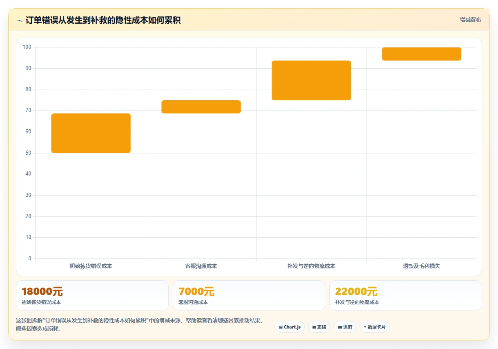The height and width of the screenshot is (349, 498).
Task: Select the Chart.js tag pill
Action: [x=290, y=327]
